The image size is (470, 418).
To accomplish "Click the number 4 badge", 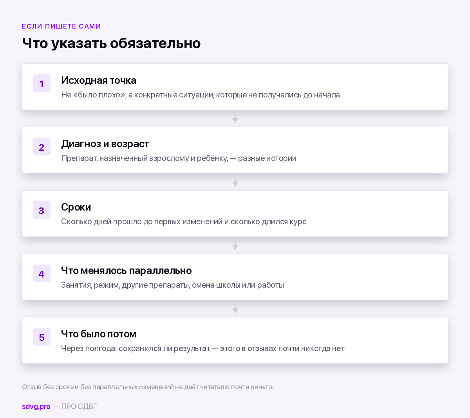I will 42,274.
